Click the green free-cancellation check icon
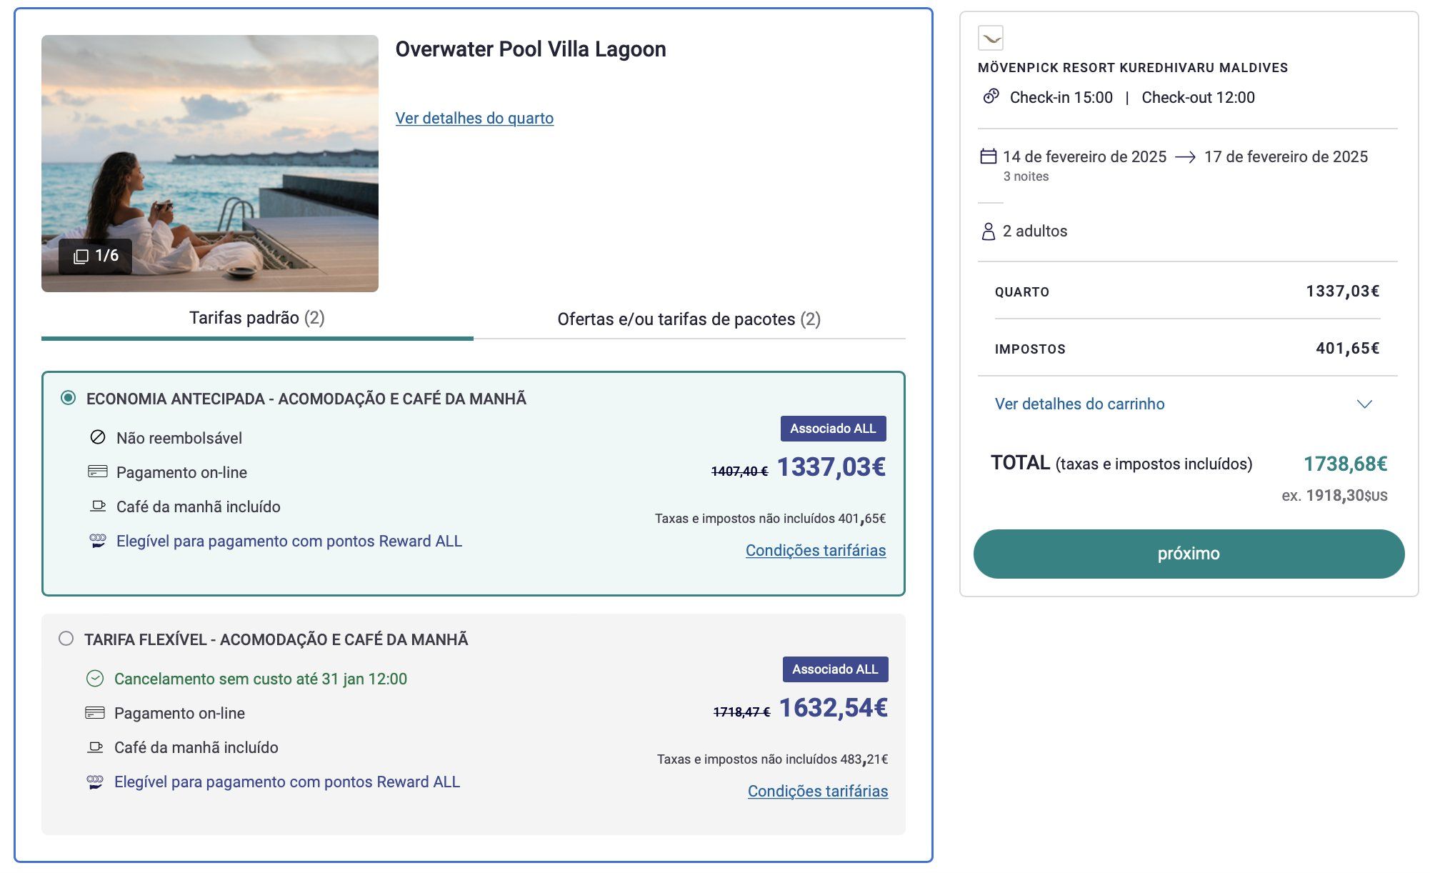1430x873 pixels. [x=95, y=679]
